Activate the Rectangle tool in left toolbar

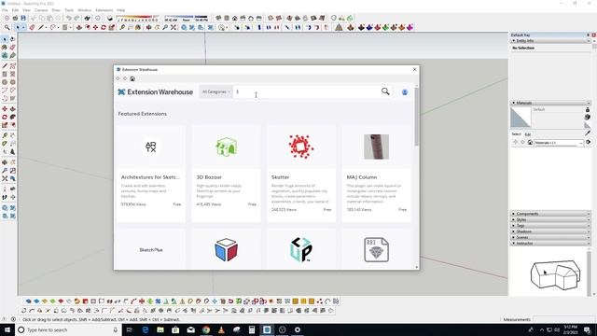5,74
